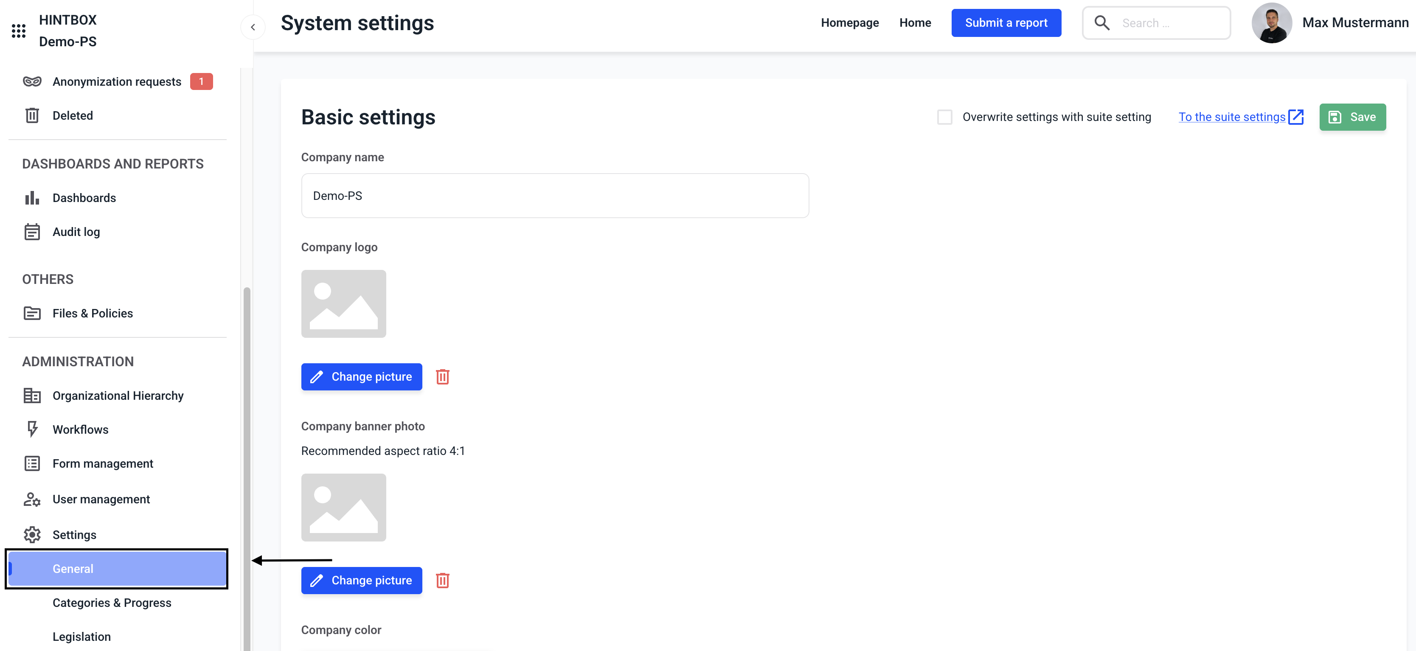
Task: Click the Anonymization requests mask icon
Action: [32, 82]
